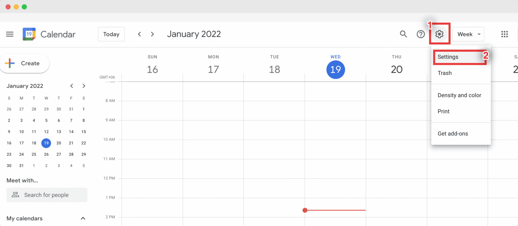518x226 pixels.
Task: Open the Settings gear icon
Action: click(439, 34)
